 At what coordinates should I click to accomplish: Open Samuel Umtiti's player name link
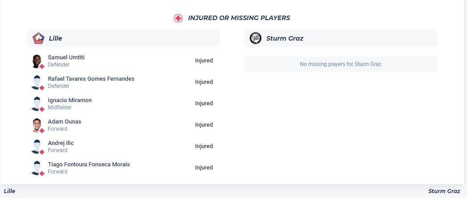66,57
